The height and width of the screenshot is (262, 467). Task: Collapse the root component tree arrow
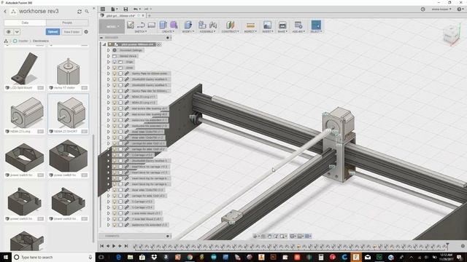pos(104,44)
